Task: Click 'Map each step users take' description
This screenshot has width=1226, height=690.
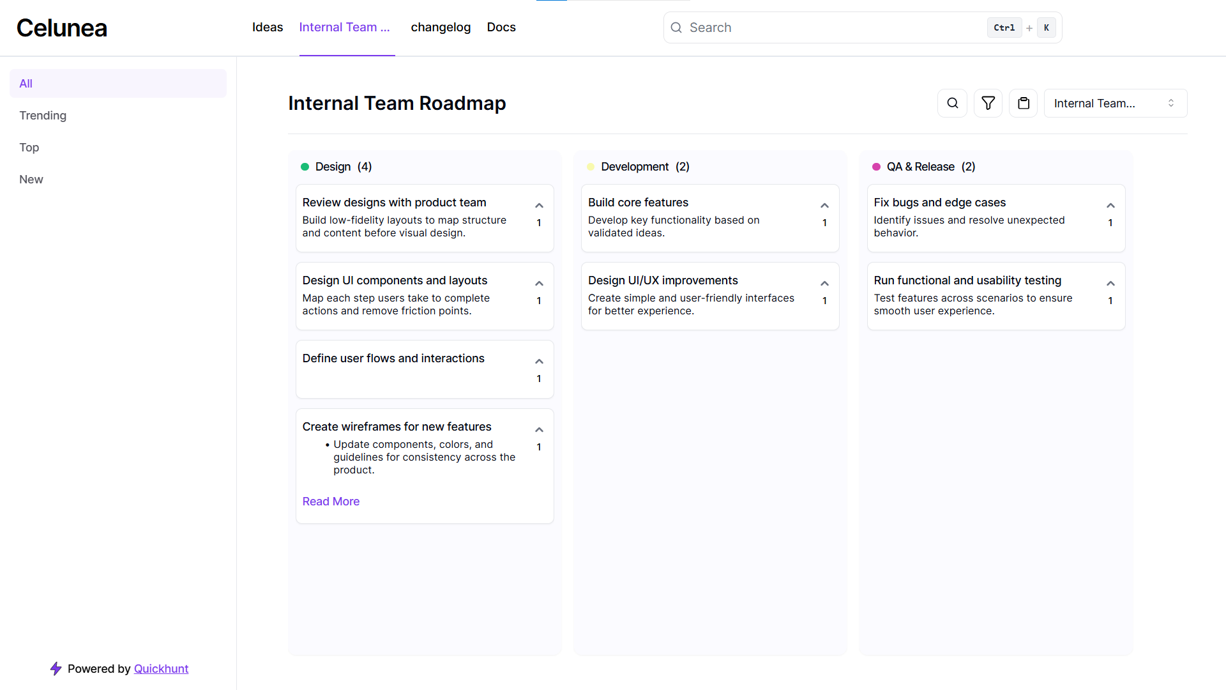Action: [396, 304]
